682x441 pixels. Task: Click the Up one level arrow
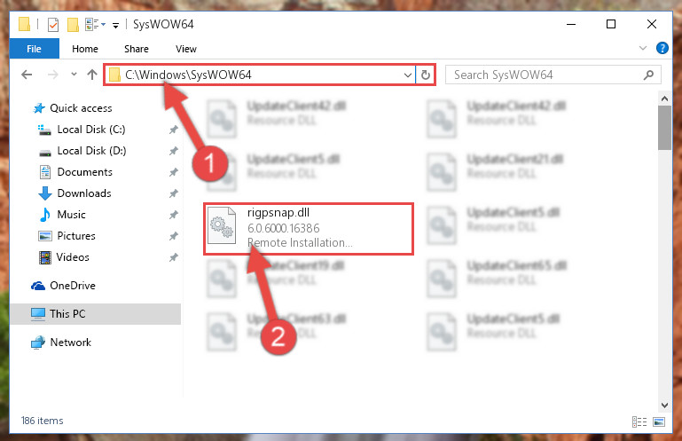[x=91, y=75]
